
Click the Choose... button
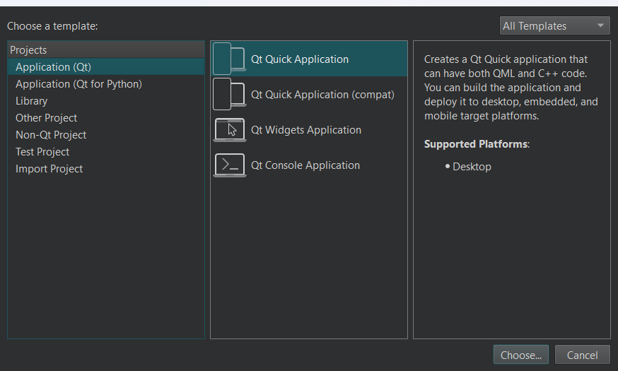coord(520,355)
